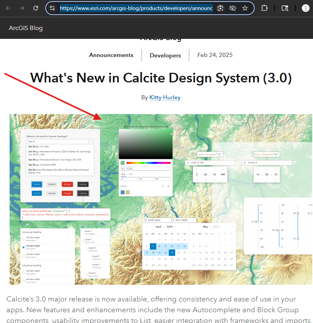Open the browser Extensions puzzle icon

pos(264,8)
